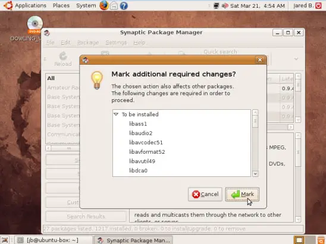Viewport: 326px width, 244px height.
Task: Open the trash icon in bottom panel
Action: click(x=321, y=240)
